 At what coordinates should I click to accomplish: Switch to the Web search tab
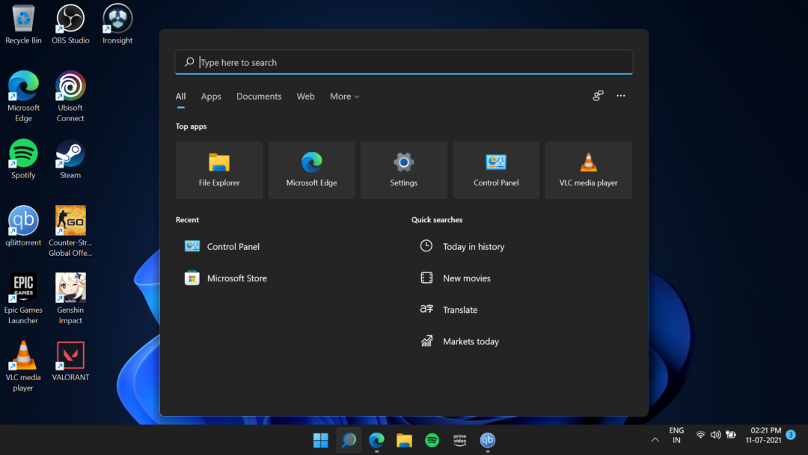click(305, 97)
